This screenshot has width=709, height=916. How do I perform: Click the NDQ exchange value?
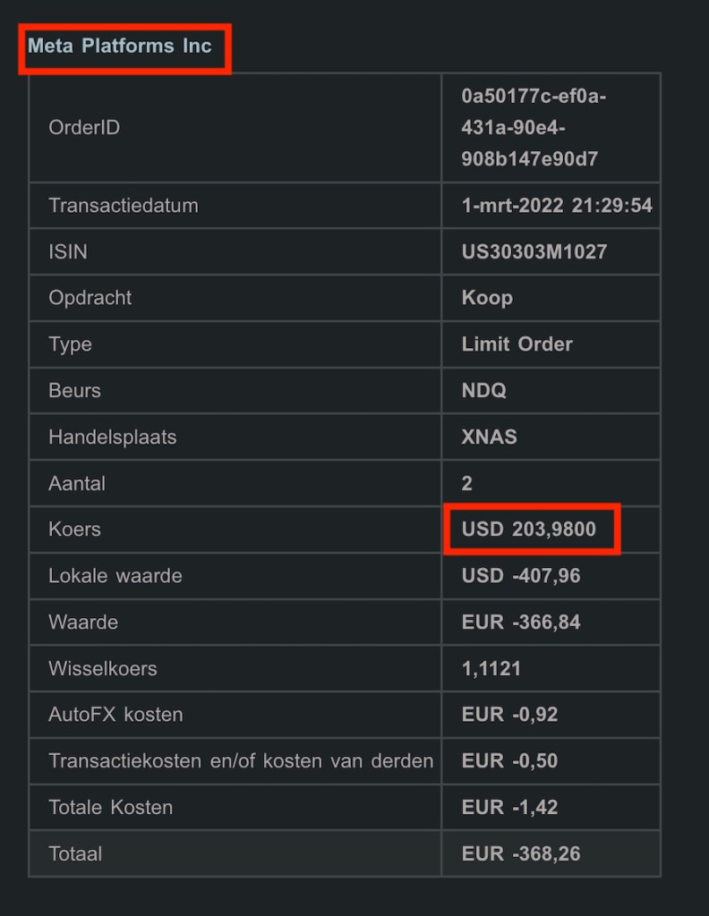coord(483,391)
